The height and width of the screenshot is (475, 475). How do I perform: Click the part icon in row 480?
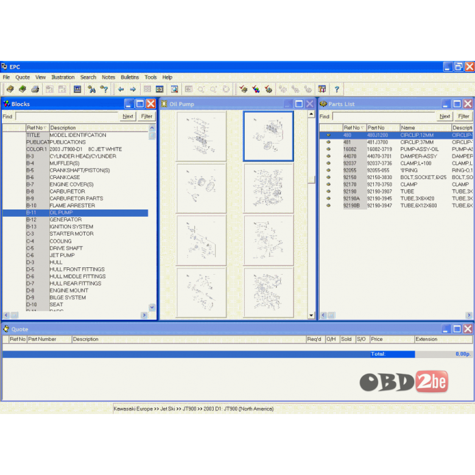[x=328, y=135]
